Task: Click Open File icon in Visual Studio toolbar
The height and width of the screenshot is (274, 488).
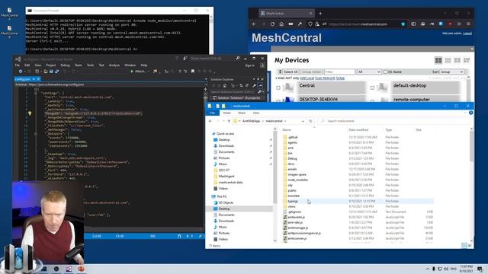Action: tap(46, 72)
